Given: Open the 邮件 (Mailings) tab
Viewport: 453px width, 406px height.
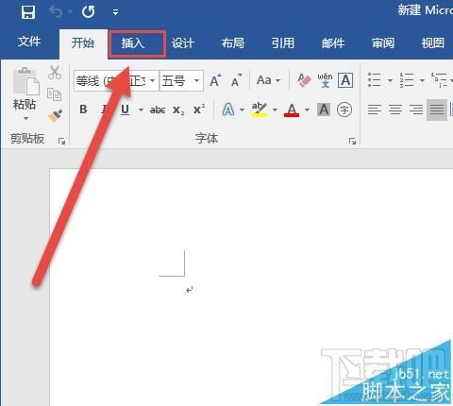Looking at the screenshot, I should click(x=333, y=43).
